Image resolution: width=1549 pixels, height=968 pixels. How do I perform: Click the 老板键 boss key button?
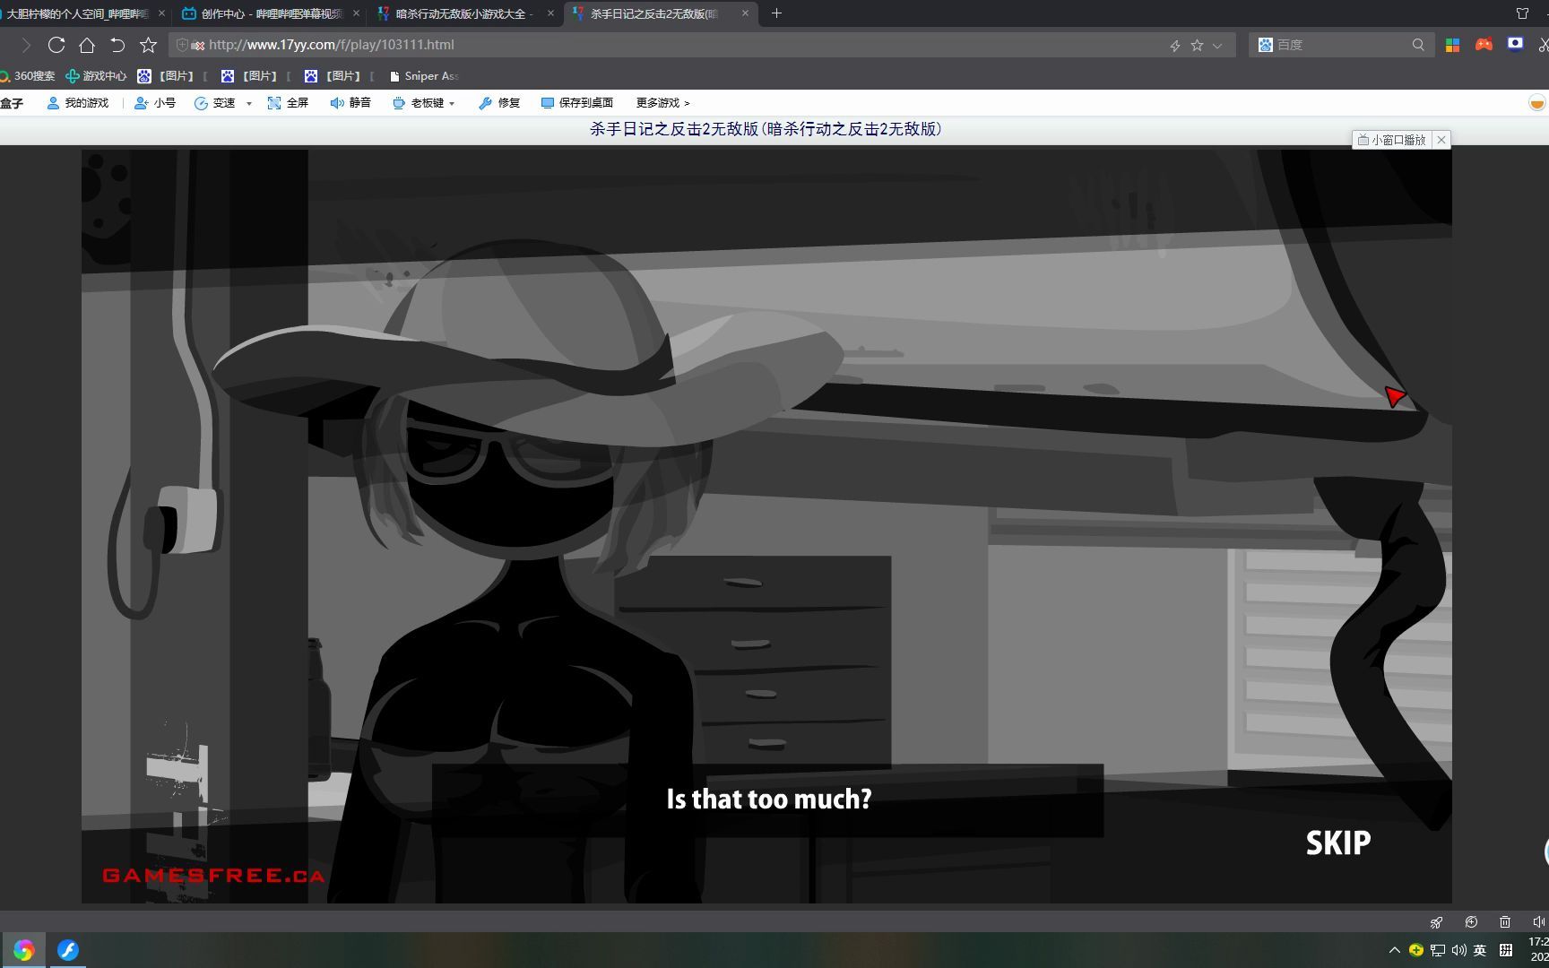tap(418, 103)
